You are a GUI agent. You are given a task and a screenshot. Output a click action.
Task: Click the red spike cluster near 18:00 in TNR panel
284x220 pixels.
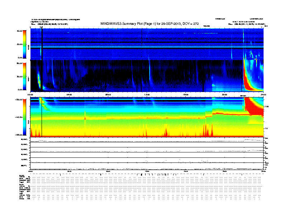[x=207, y=130]
